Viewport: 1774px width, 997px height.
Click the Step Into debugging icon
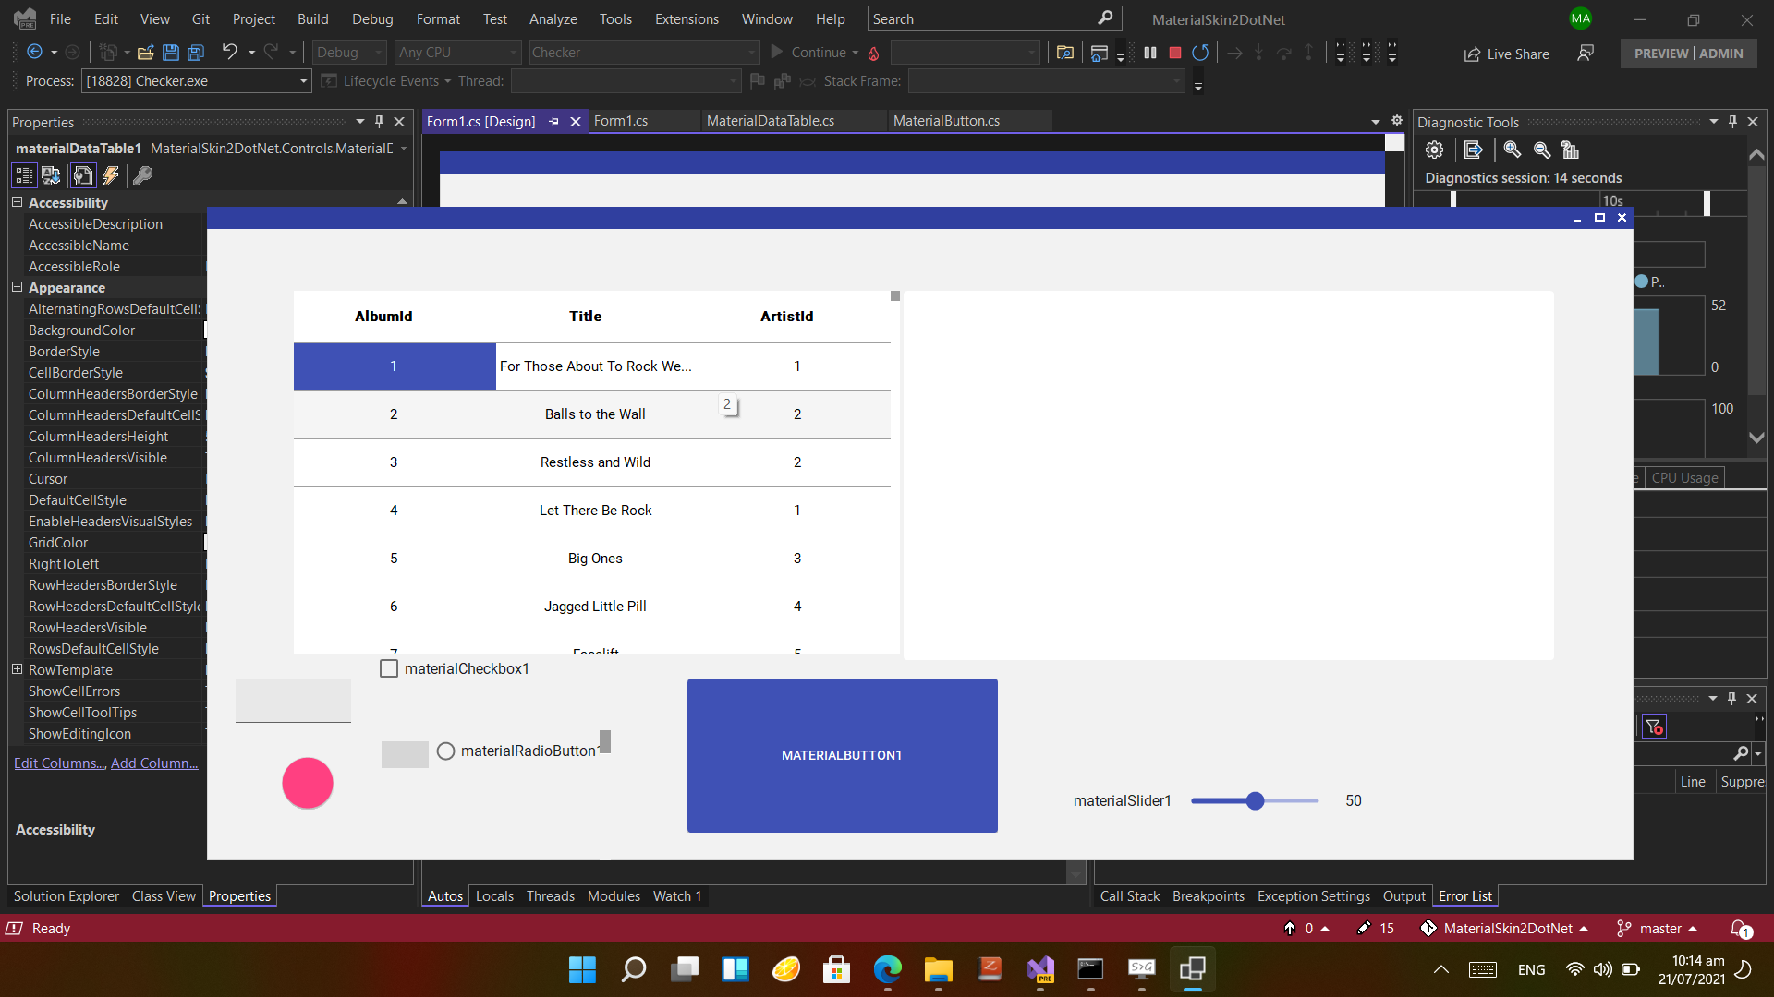pos(1259,53)
